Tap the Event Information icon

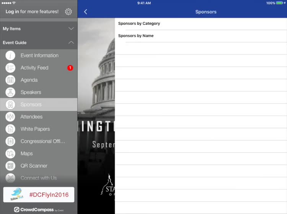(10, 55)
